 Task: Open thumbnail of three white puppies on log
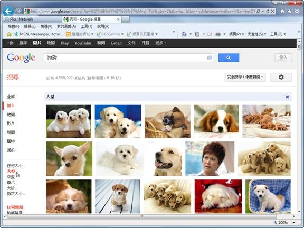pos(69,121)
